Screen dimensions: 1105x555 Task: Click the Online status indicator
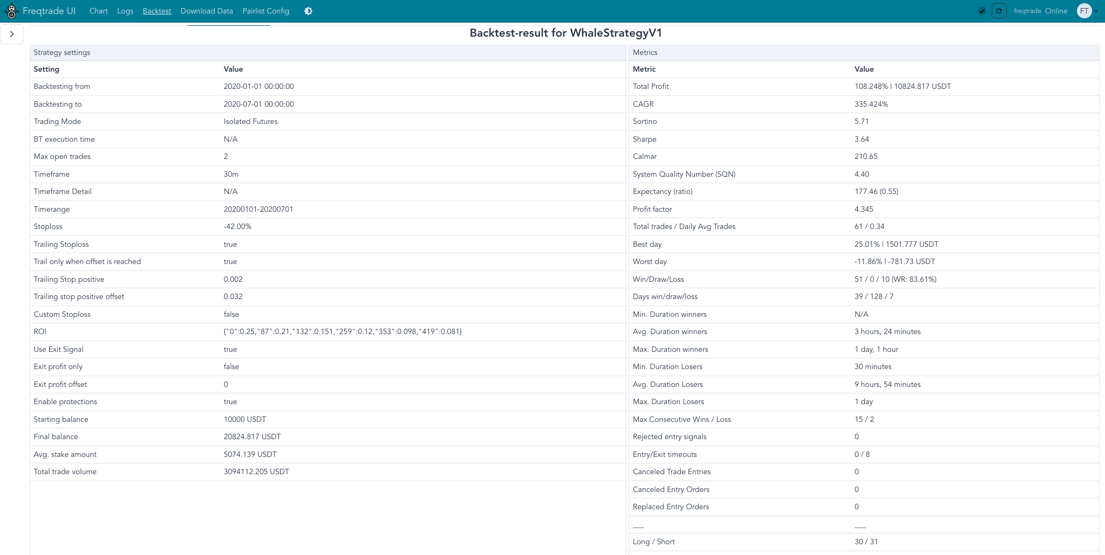click(x=1056, y=11)
